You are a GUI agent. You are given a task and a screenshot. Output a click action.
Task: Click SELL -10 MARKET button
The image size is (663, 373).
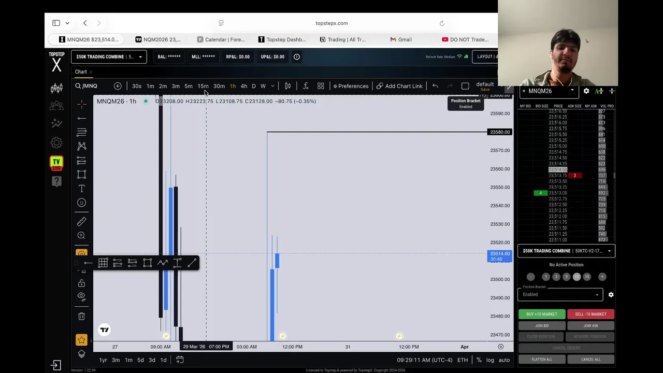coord(590,314)
